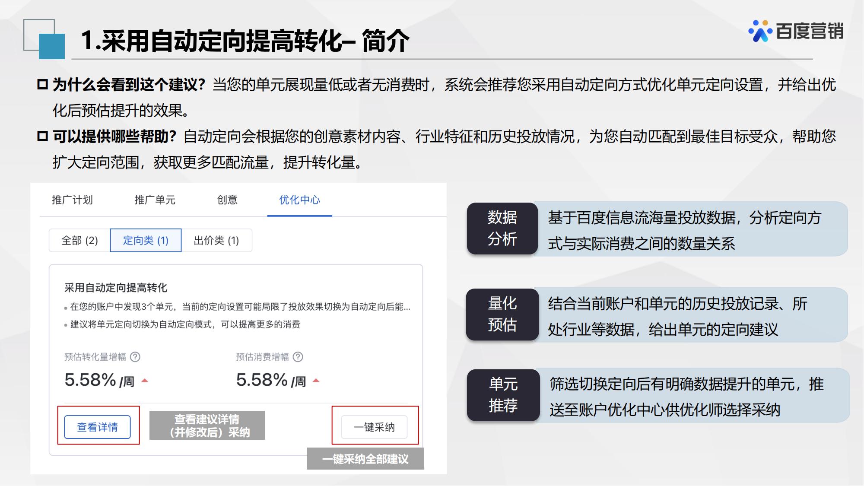The image size is (864, 486).
Task: Show 出价类 (1) suggestions
Action: (x=216, y=241)
